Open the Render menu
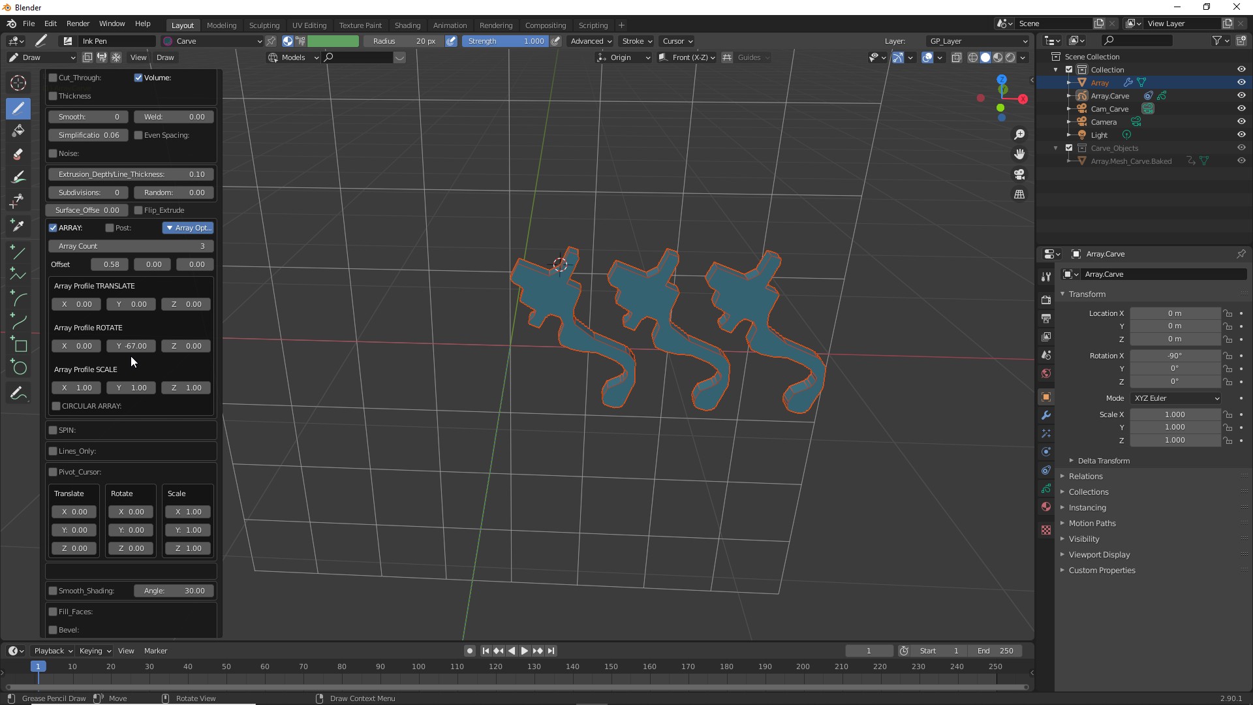The image size is (1253, 705). click(x=78, y=23)
